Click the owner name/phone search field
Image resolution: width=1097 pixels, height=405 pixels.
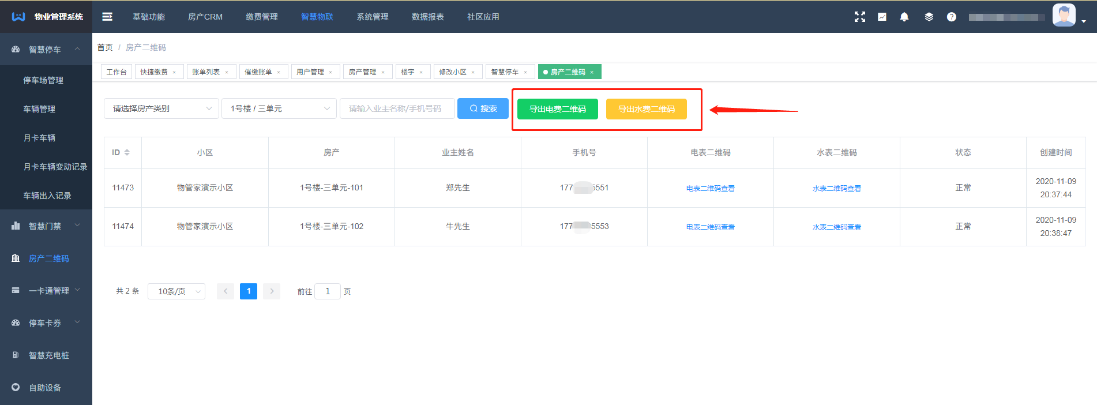[397, 108]
